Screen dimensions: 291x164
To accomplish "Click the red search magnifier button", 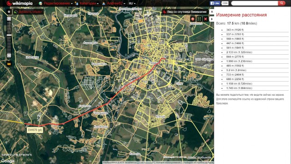I will (281, 3).
